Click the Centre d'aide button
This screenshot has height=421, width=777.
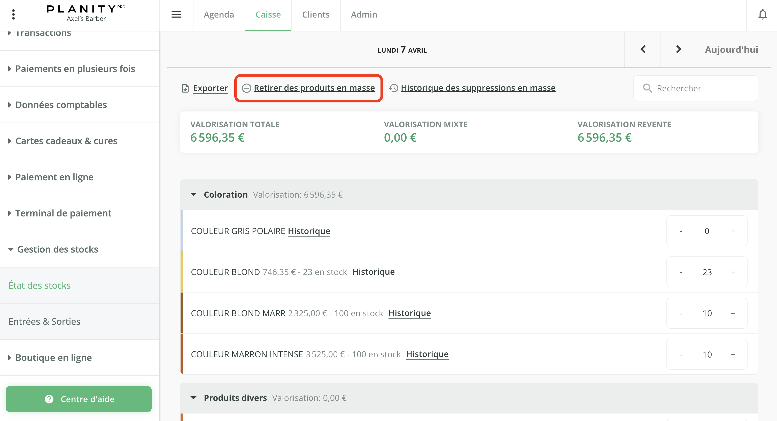[79, 399]
